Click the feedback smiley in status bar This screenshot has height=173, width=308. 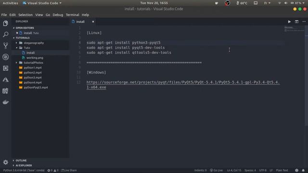(x=296, y=170)
